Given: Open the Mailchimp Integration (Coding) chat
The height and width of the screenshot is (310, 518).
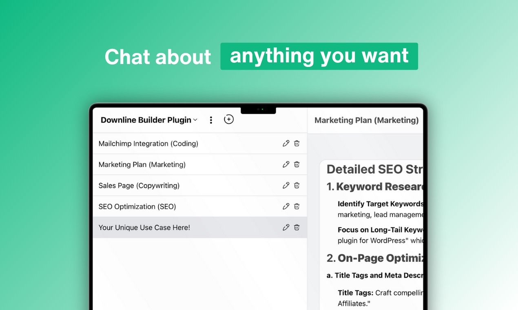Looking at the screenshot, I should 148,144.
